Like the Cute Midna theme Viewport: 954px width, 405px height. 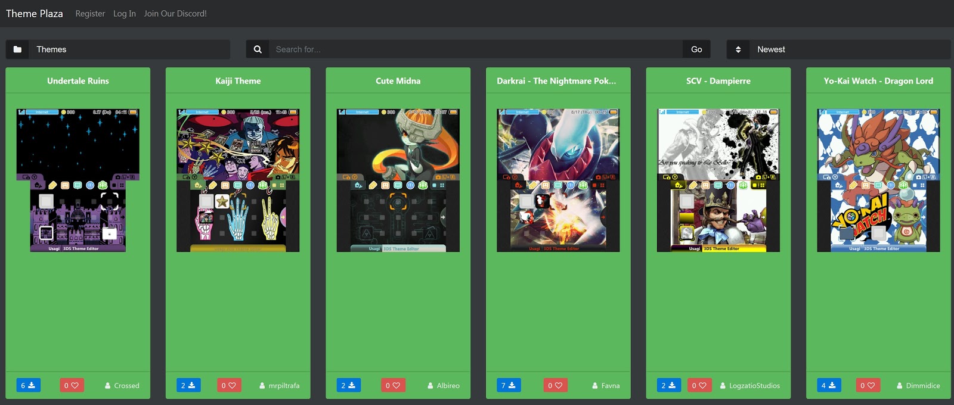coord(393,385)
